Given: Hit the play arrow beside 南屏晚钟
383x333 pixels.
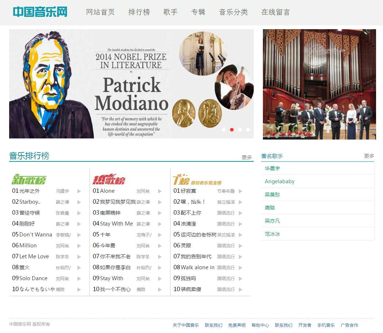Looking at the screenshot, I should click(160, 213).
